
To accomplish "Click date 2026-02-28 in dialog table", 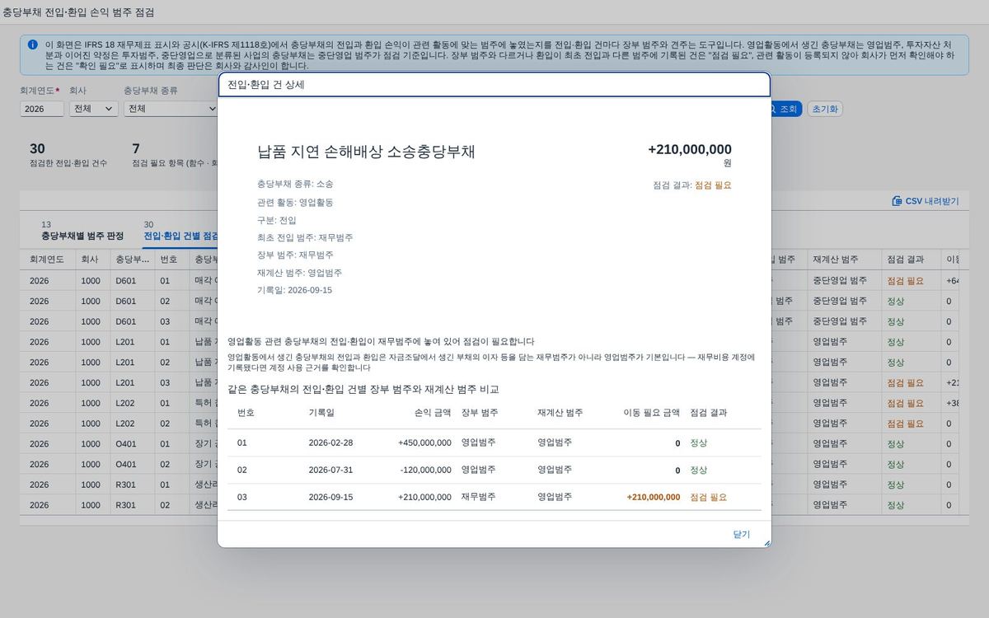I will 330,442.
